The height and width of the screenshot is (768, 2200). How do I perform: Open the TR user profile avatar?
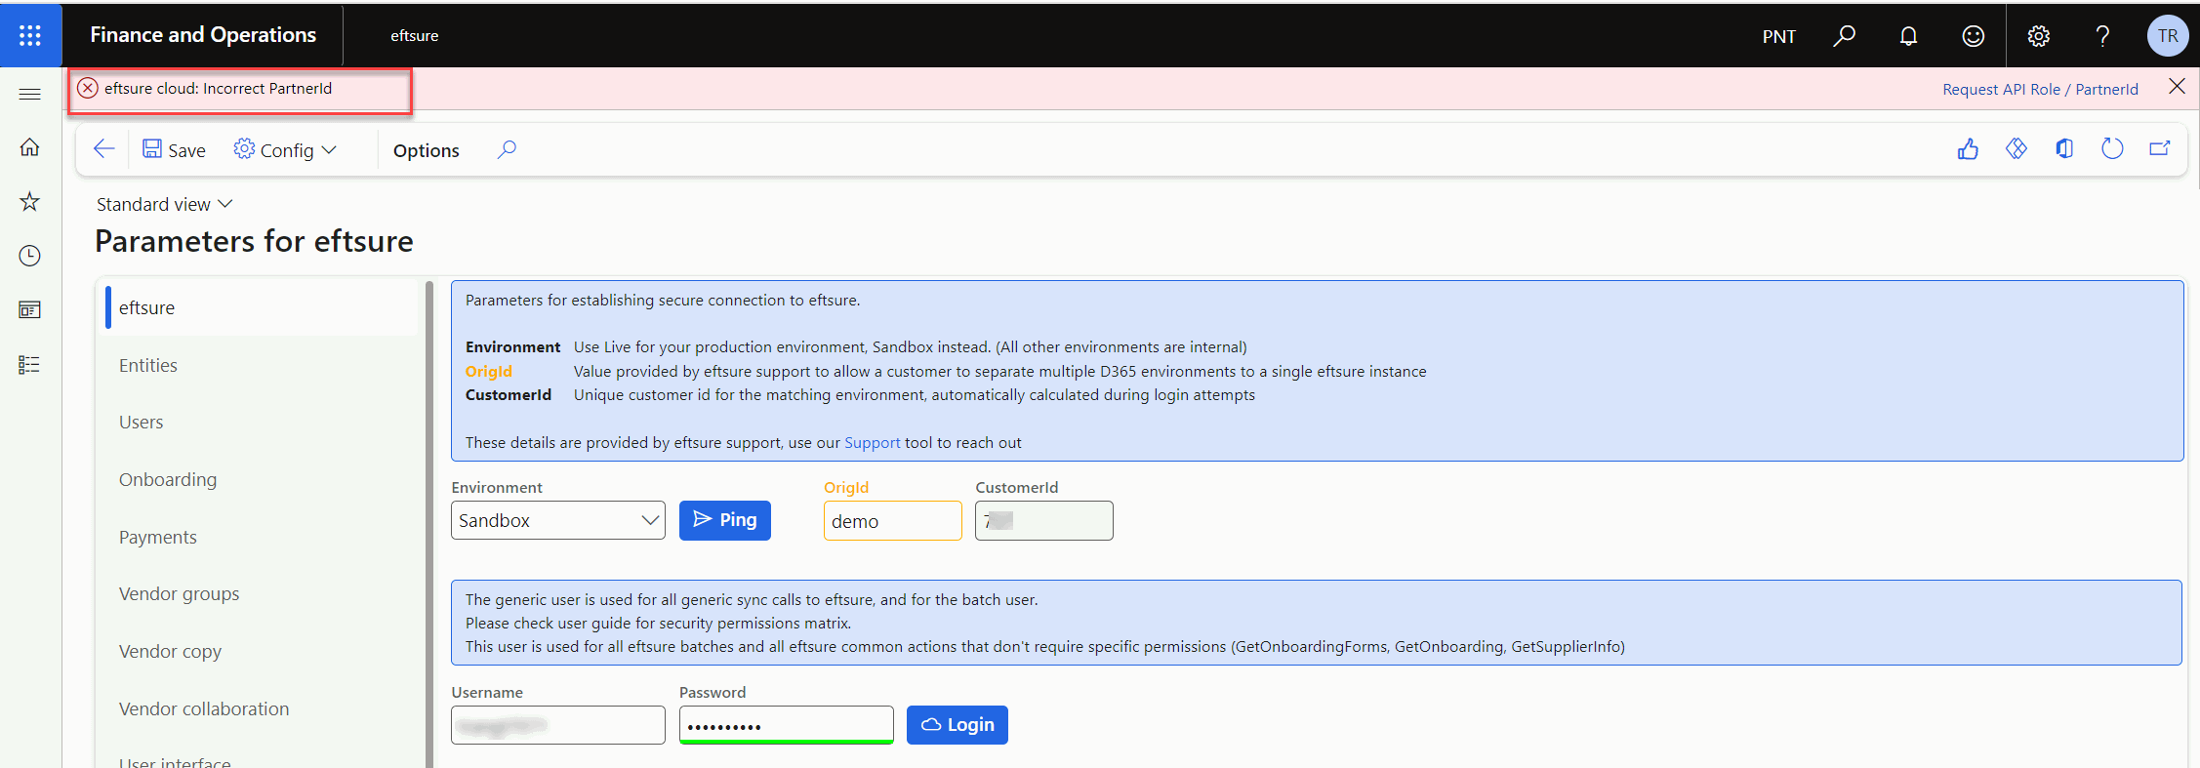tap(2168, 36)
